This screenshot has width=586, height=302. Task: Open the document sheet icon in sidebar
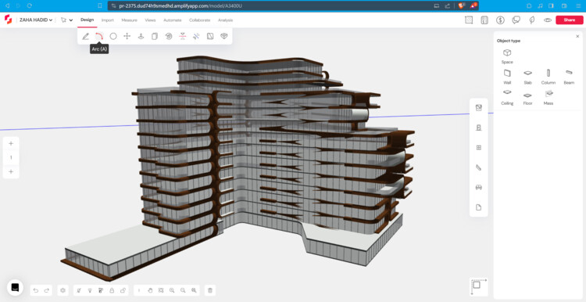point(478,207)
